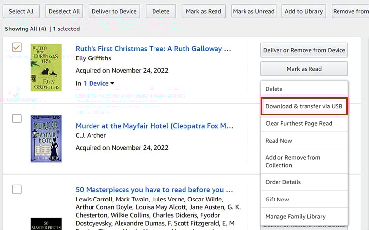Open Murder at the Mayfair Hotel cover
Viewport: 369px width, 230px height.
46,139
